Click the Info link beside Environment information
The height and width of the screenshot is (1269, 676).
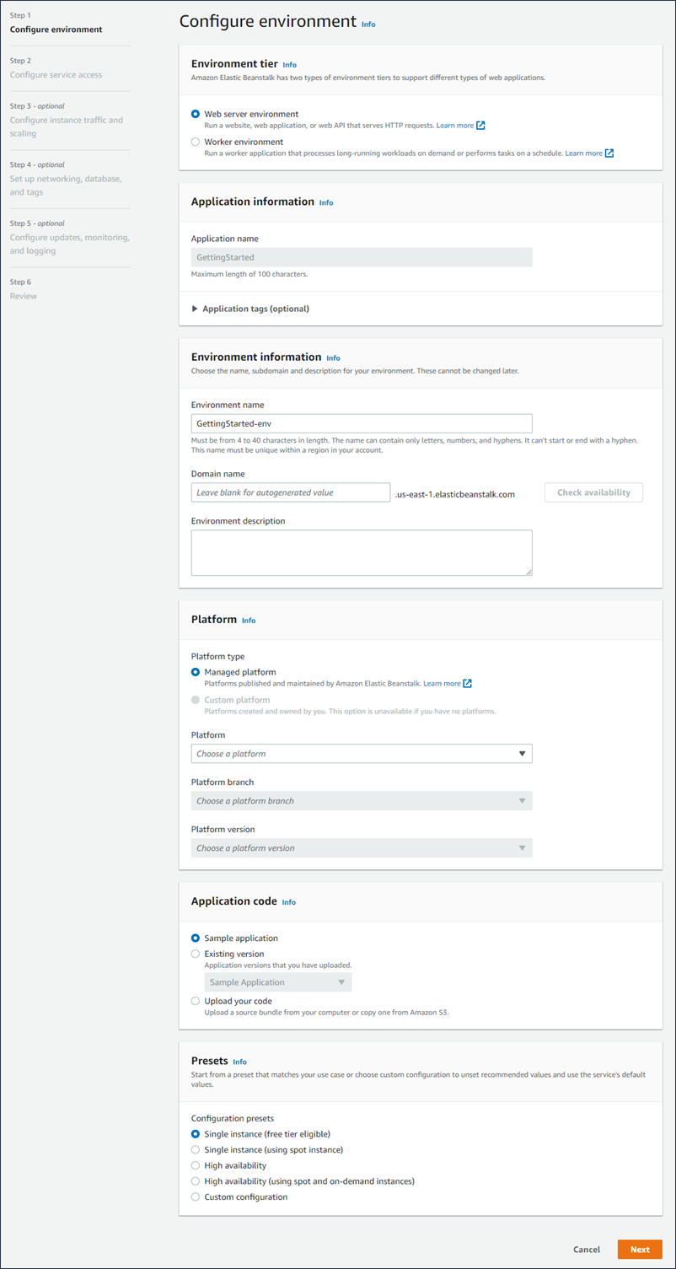[x=333, y=358]
